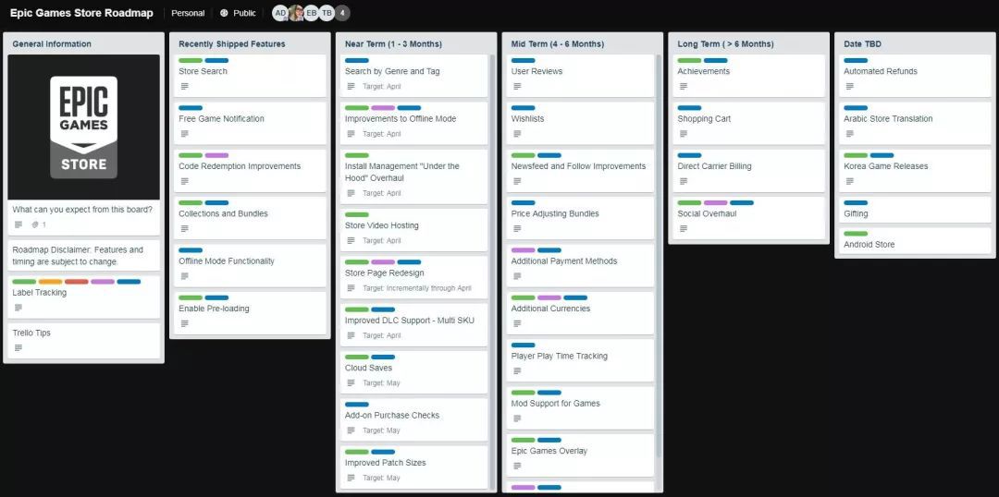Screen dimensions: 999x497
Task: Click description icon on Shopping Cart card
Action: pos(683,134)
